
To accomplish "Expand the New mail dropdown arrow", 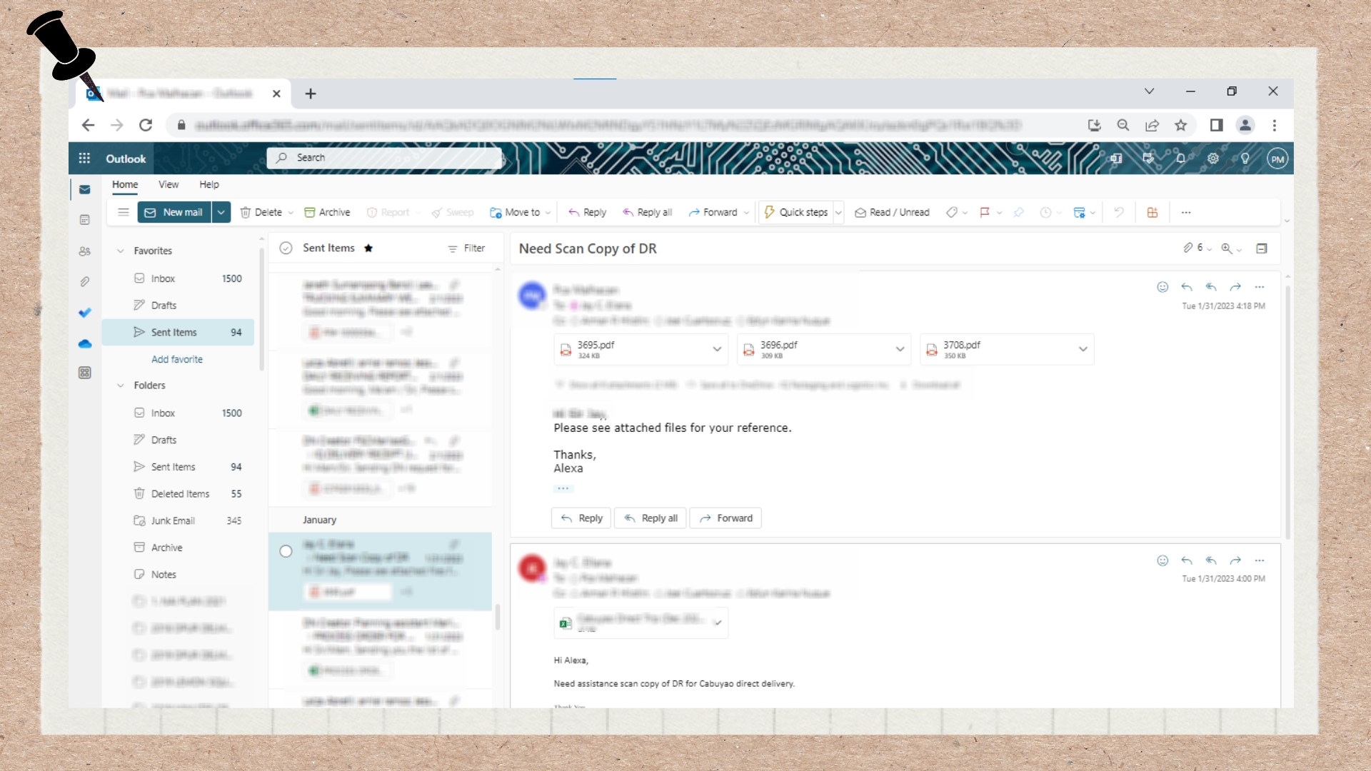I will pos(221,213).
